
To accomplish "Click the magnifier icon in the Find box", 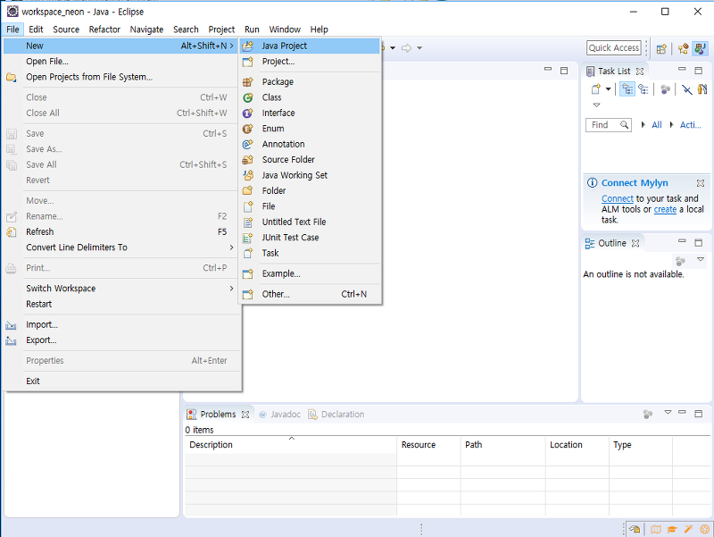I will (624, 124).
